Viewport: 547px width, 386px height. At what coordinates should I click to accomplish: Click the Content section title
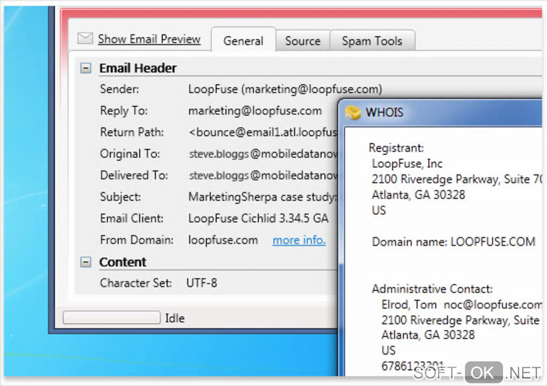pos(122,262)
